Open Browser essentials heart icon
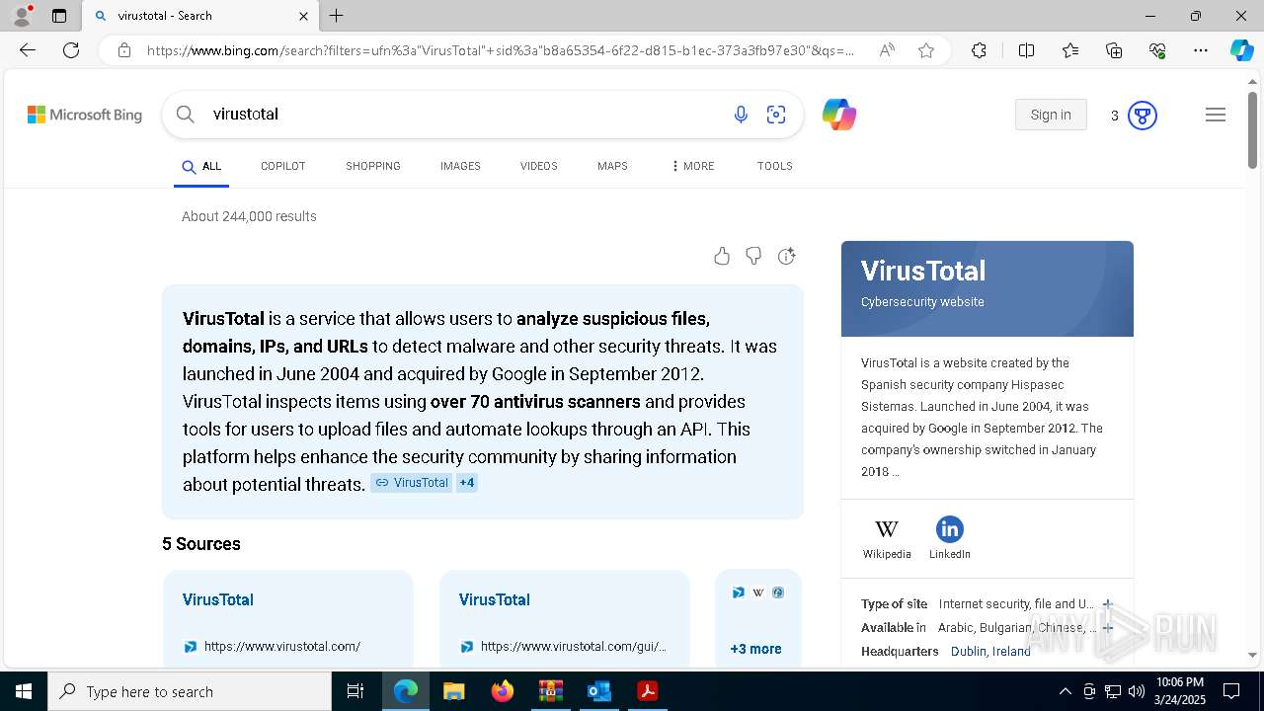1264x711 pixels. [x=1157, y=50]
